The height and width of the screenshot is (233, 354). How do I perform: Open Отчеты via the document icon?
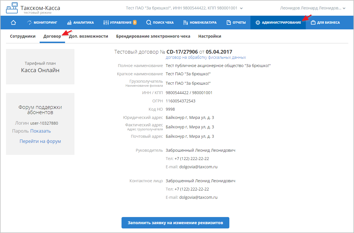(228, 23)
